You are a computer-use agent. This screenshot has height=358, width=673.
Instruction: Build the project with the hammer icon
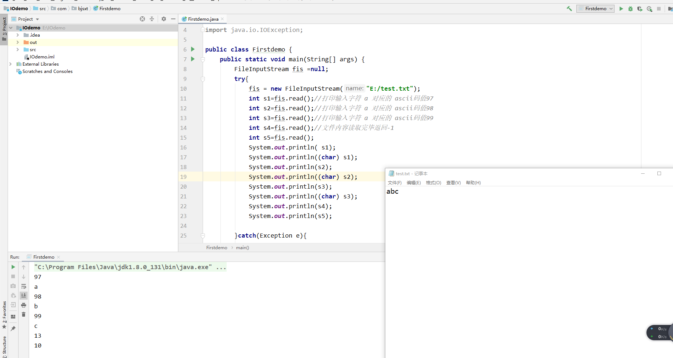569,9
